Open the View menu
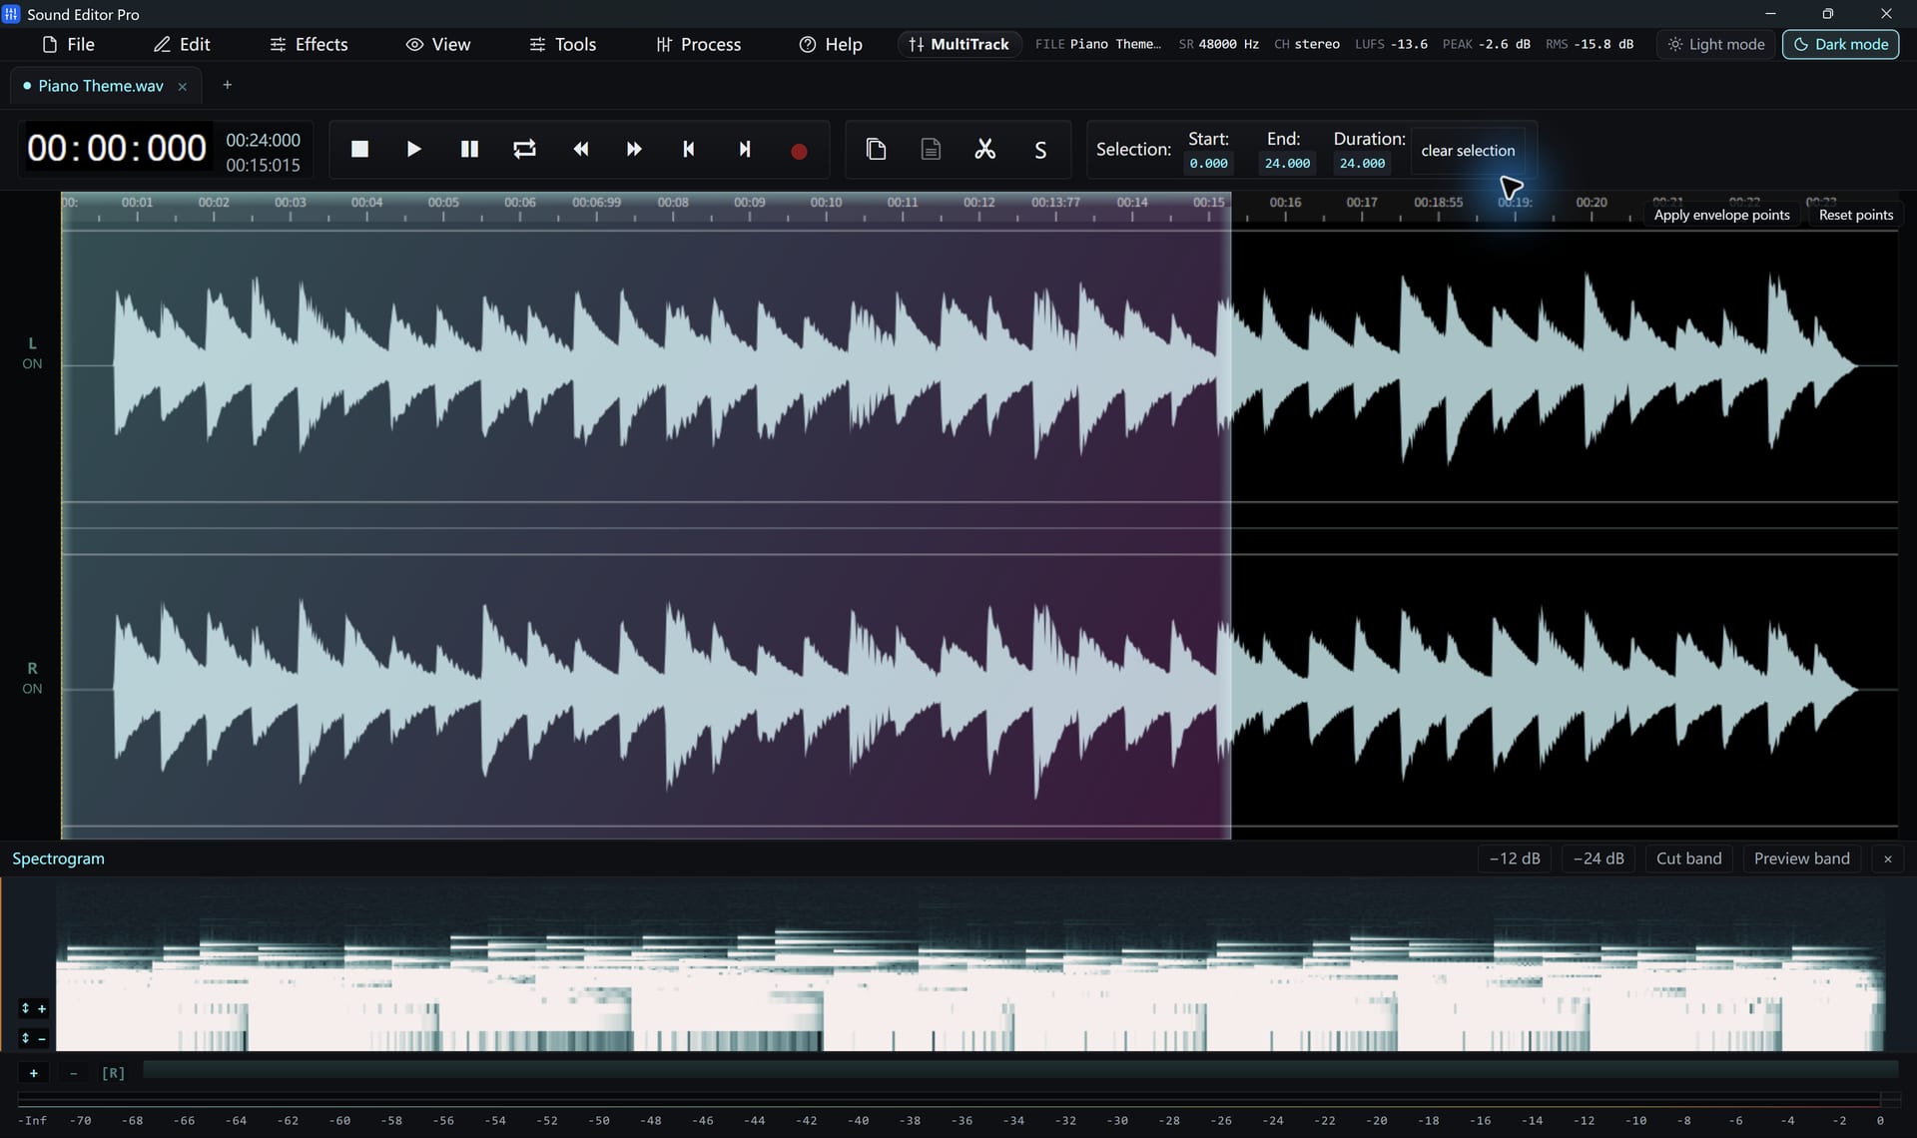The width and height of the screenshot is (1917, 1138). click(437, 44)
